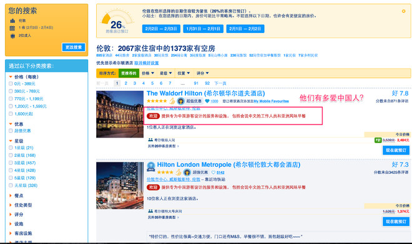Click 现在就预订 for Hilton London Metropole
This screenshot has height=244, width=412.
coord(396,222)
